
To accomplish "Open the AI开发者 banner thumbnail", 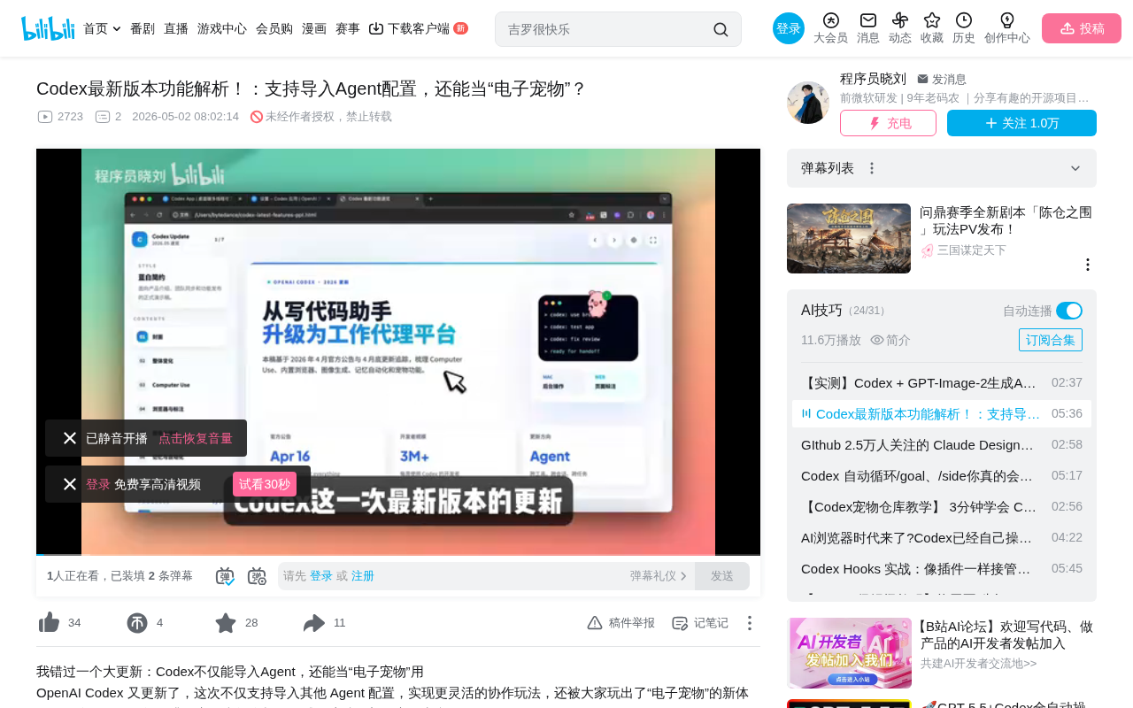I will tap(850, 653).
